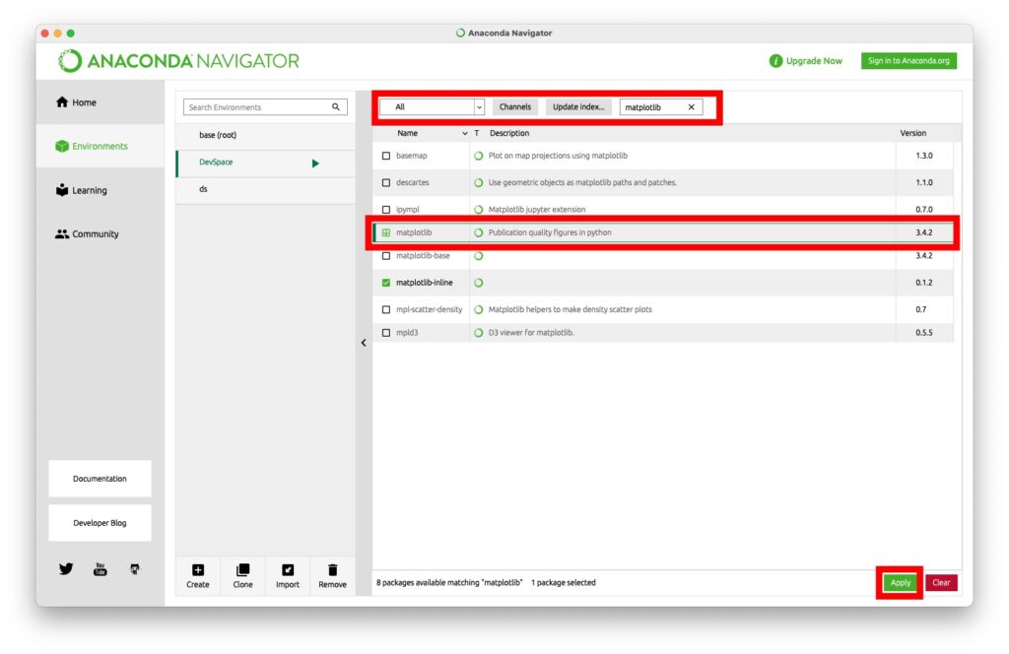The width and height of the screenshot is (1009, 654).
Task: Click '1 package selected' status text
Action: [x=563, y=583]
